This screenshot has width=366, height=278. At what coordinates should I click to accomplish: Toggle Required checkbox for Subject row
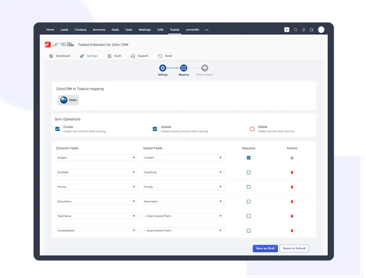[248, 158]
